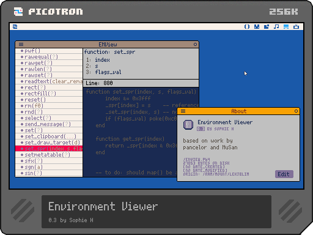The image size is (313, 235).
Task: Open the map editor workspace icon
Action: (x=267, y=27)
